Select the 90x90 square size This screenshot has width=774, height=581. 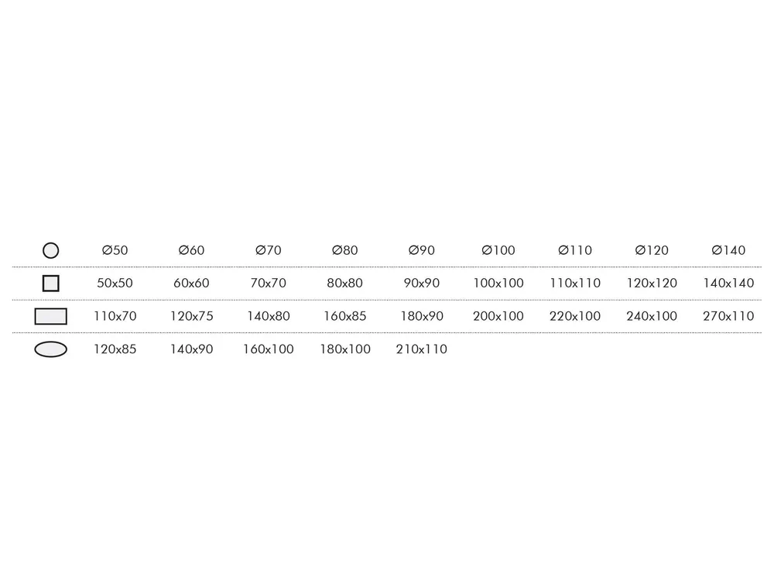421,284
